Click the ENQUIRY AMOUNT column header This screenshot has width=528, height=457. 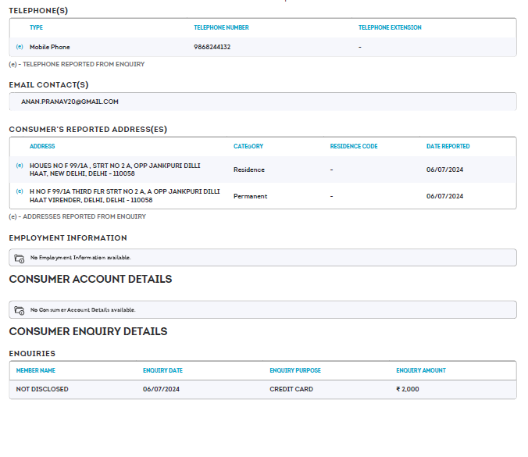click(421, 370)
